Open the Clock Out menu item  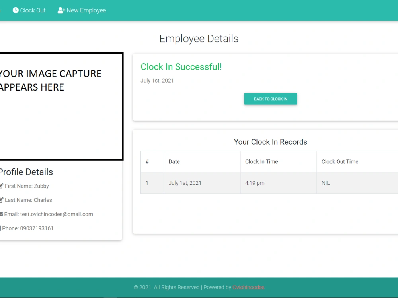(29, 10)
